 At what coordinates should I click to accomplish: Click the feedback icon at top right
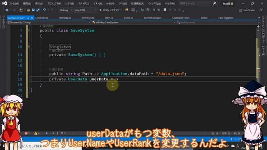pos(261,10)
